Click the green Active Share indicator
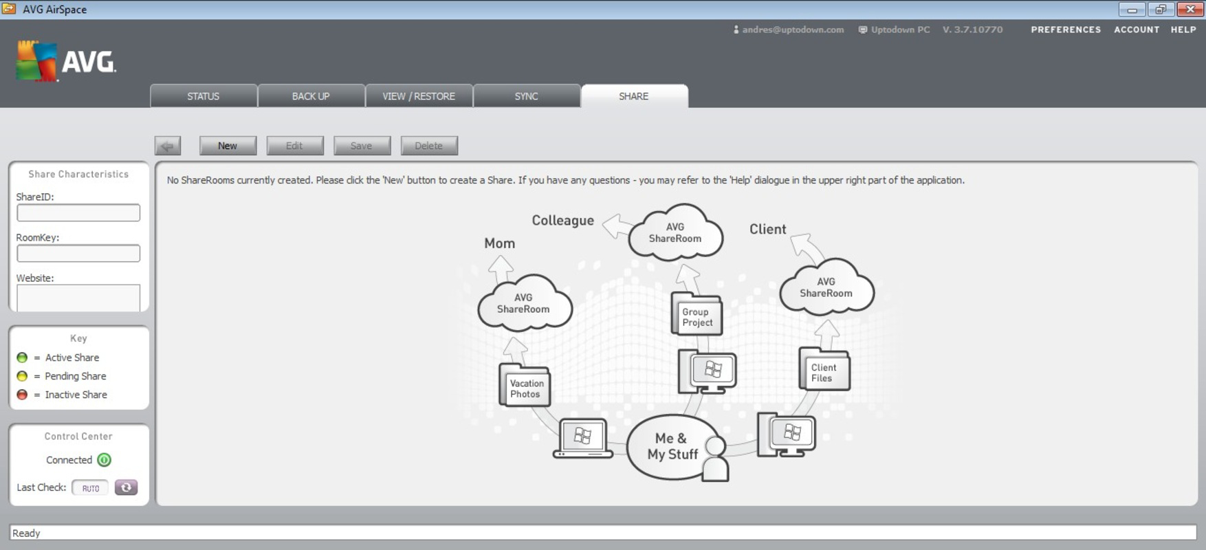 point(22,357)
